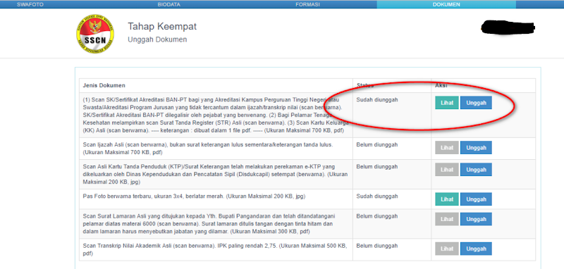
Task: Click Lihat for Scan Ijazah Asli
Action: [x=447, y=148]
